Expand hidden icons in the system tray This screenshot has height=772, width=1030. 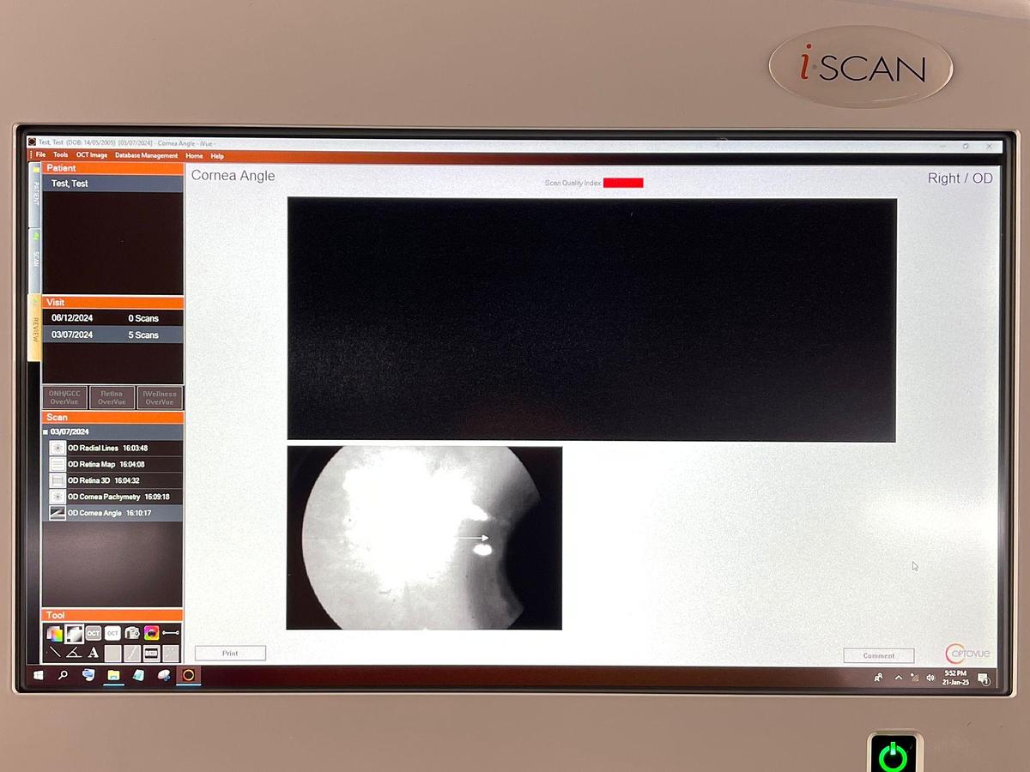tap(898, 678)
